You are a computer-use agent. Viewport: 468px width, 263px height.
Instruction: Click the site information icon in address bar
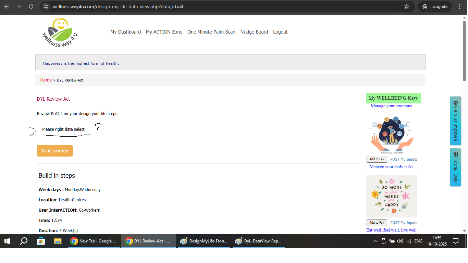click(46, 7)
